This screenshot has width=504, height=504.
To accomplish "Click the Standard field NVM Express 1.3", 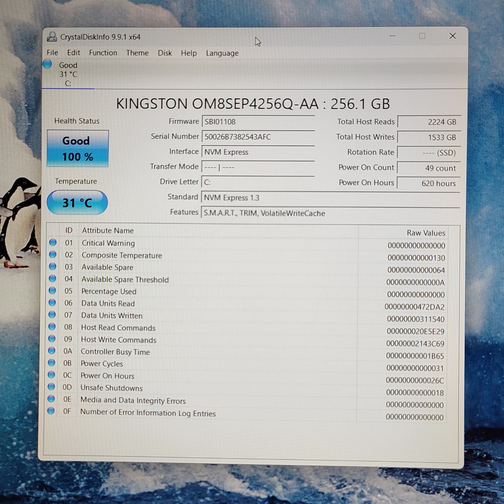I will click(330, 198).
